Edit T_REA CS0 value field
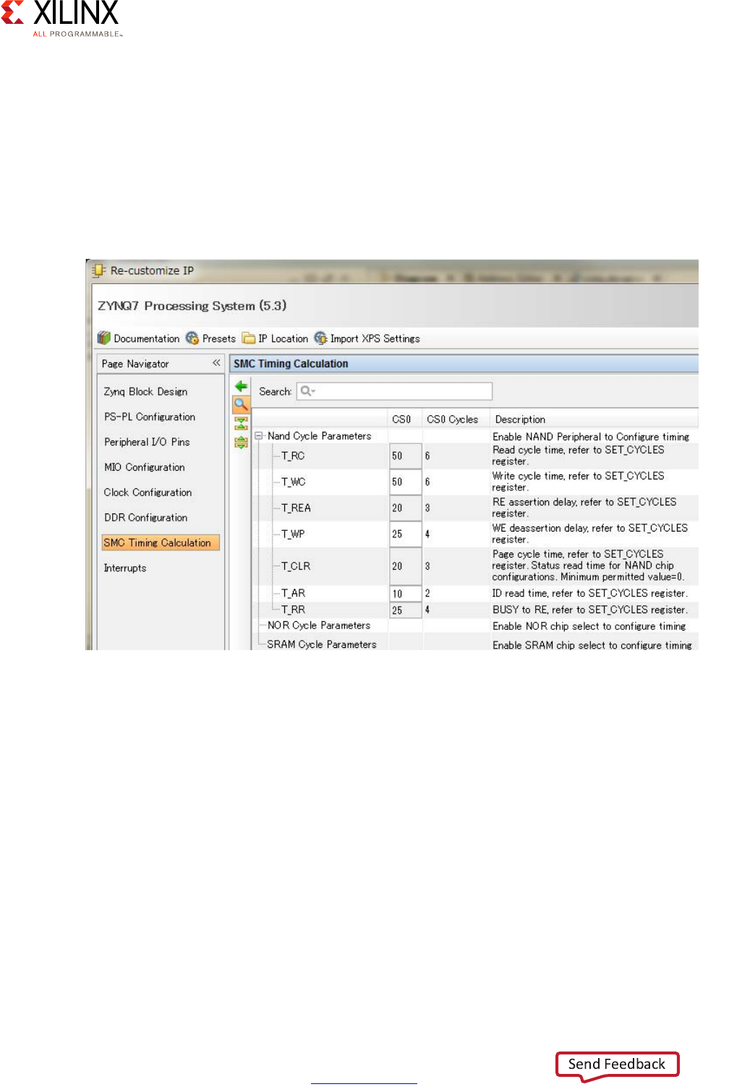The image size is (729, 1092). coord(405,508)
